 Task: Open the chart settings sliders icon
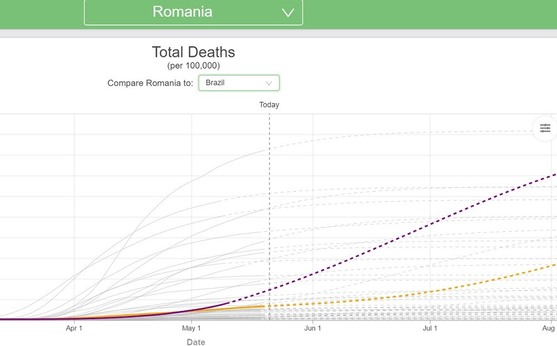(x=545, y=129)
